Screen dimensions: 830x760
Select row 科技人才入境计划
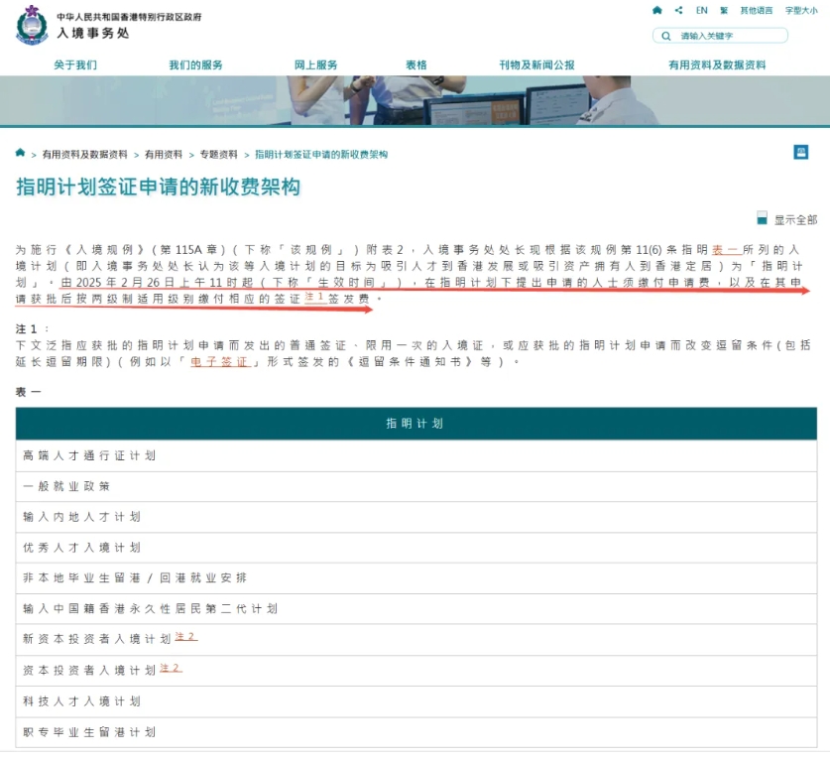click(416, 701)
